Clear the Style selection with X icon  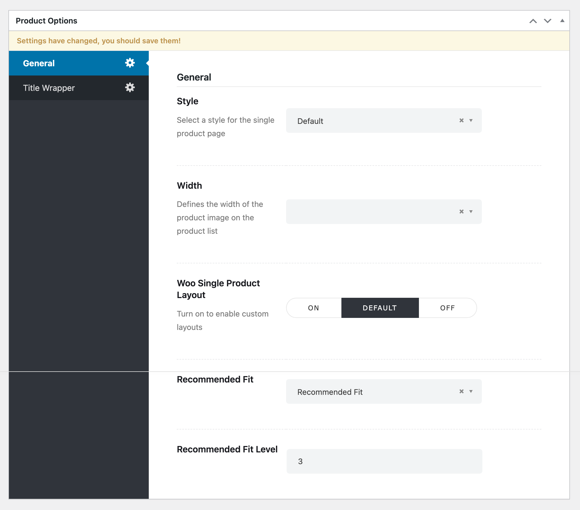[x=461, y=121]
